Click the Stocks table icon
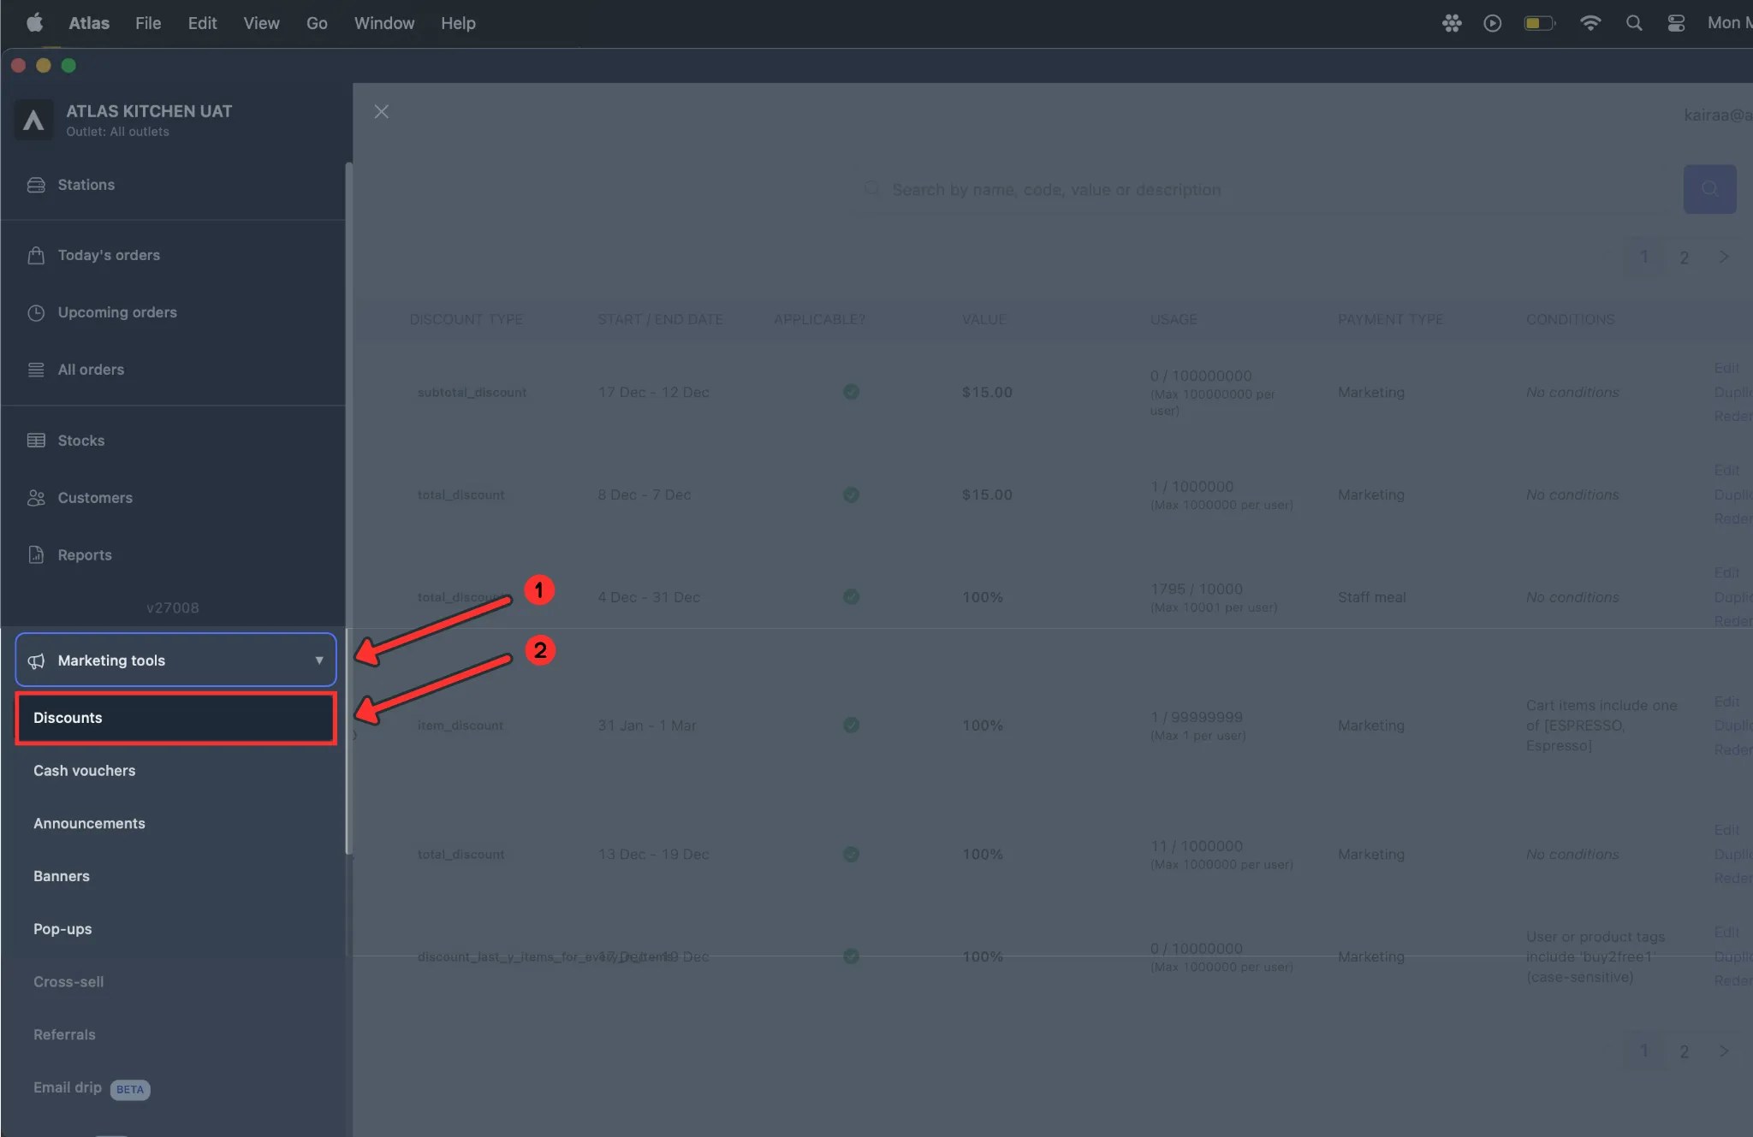Viewport: 1753px width, 1137px height. tap(36, 441)
